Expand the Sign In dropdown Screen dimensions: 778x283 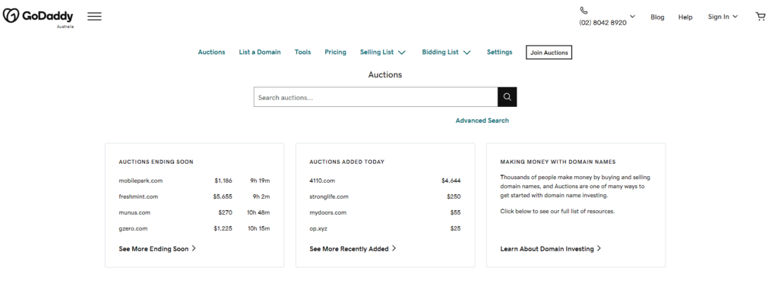pyautogui.click(x=723, y=17)
